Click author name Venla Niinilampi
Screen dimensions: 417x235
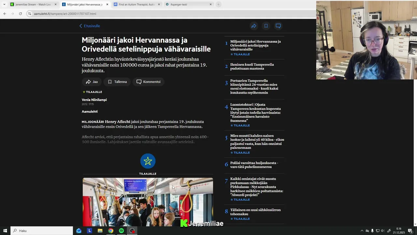click(94, 100)
